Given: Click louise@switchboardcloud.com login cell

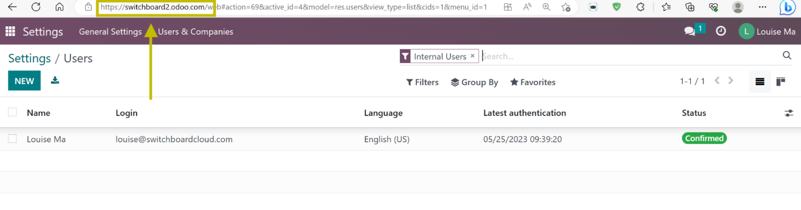Looking at the screenshot, I should point(174,139).
